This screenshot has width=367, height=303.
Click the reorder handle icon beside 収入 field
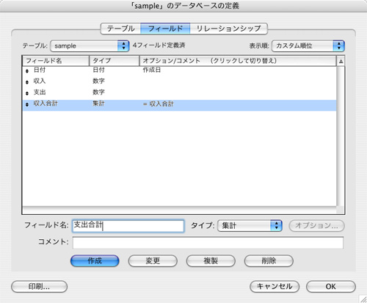[27, 82]
